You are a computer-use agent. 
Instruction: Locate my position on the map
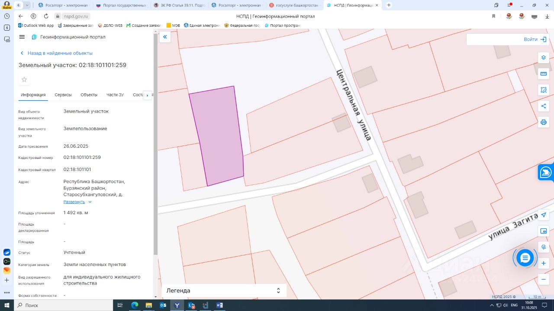pos(544,215)
